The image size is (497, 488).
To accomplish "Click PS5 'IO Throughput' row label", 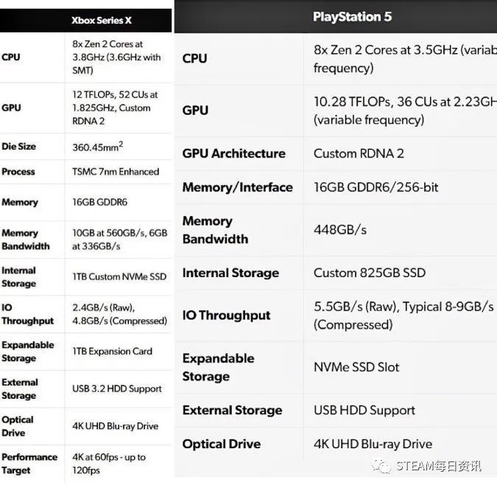I will (x=226, y=316).
